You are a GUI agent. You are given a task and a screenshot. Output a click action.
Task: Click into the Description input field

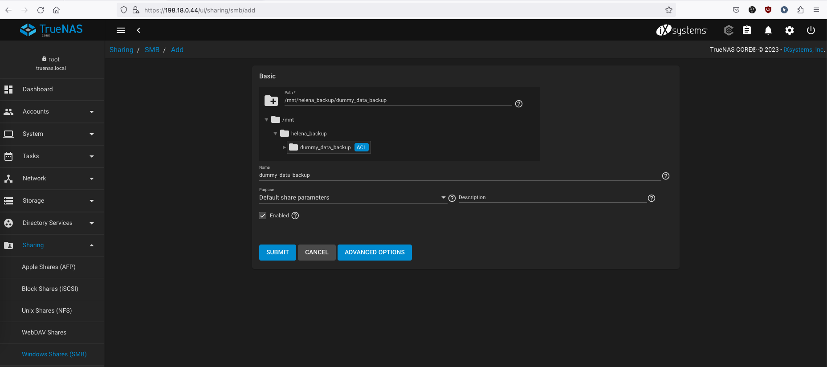(x=552, y=198)
